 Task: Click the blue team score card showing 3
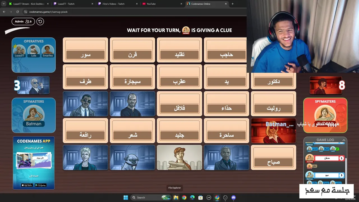tap(33, 85)
